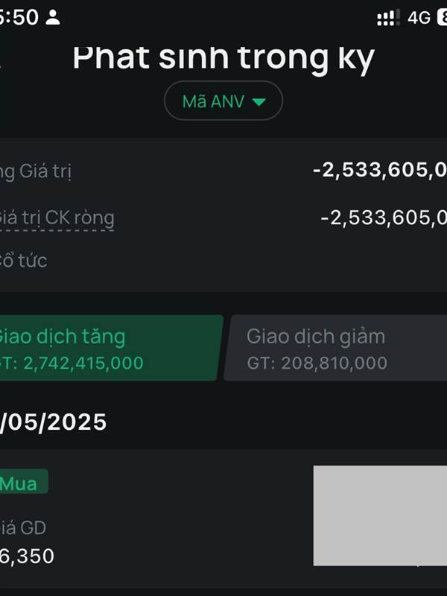Click the green triangle next to Mã ANV
This screenshot has width=447, height=596.
[259, 102]
